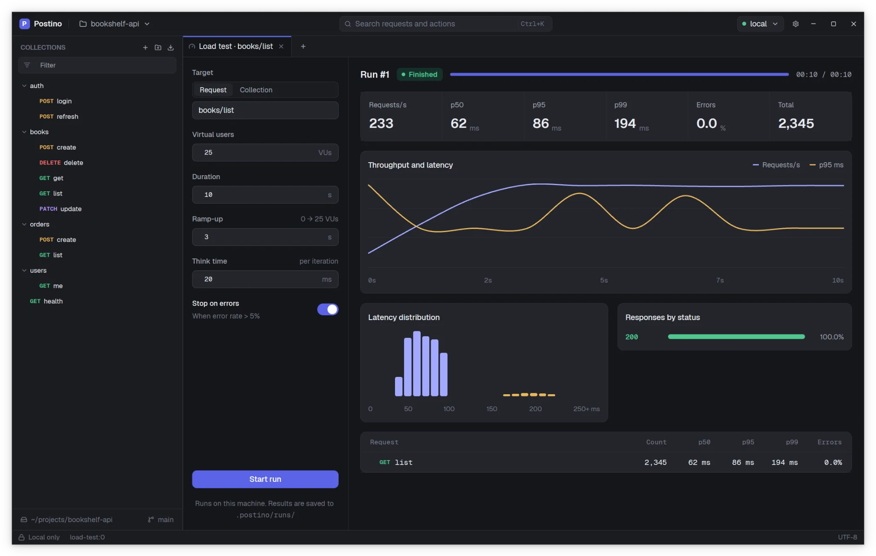The width and height of the screenshot is (876, 556).
Task: Open settings gear icon
Action: click(795, 24)
